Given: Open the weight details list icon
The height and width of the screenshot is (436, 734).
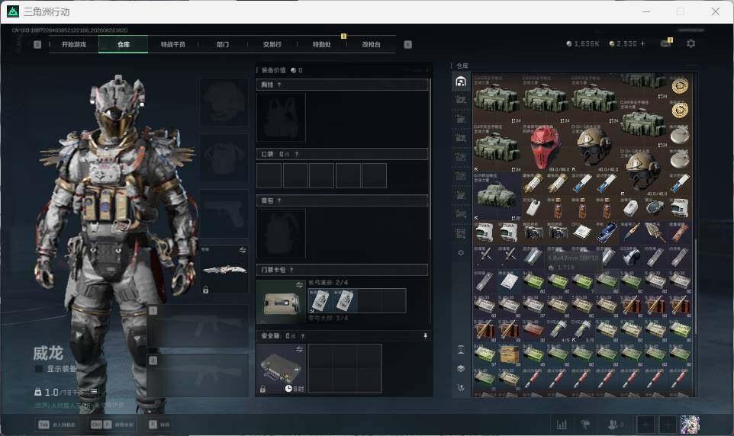Looking at the screenshot, I should (94, 392).
